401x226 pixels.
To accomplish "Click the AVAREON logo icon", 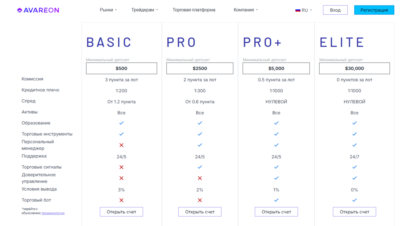I will click(x=20, y=10).
